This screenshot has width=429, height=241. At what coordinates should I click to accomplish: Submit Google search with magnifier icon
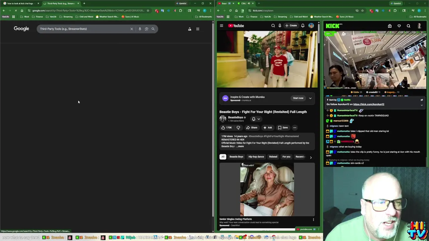(153, 29)
